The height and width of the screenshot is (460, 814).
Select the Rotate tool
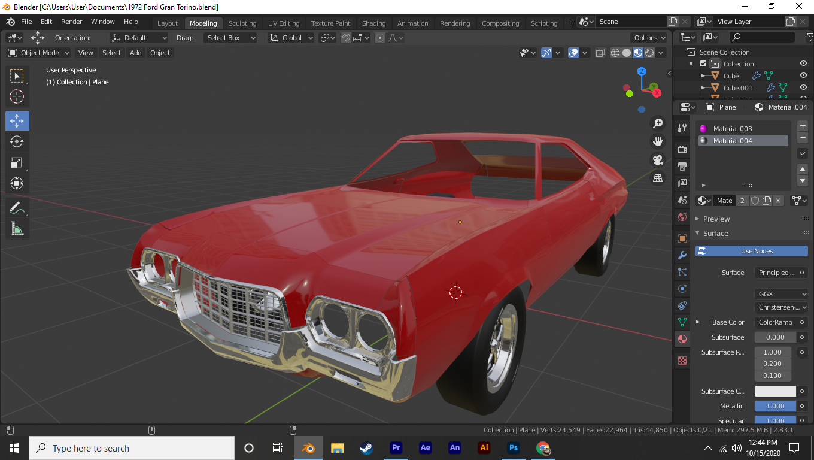(17, 141)
